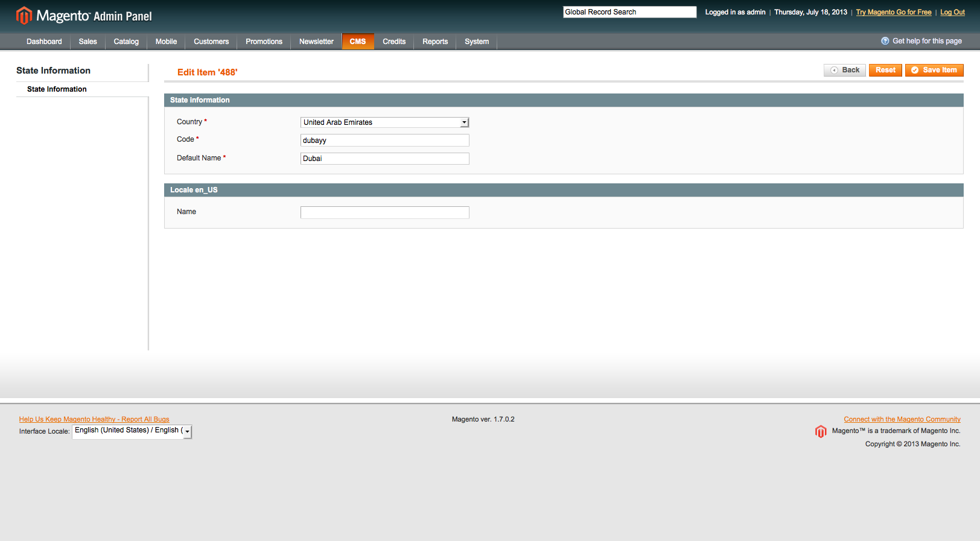Click the Log Out link
This screenshot has height=541, width=980.
(952, 12)
